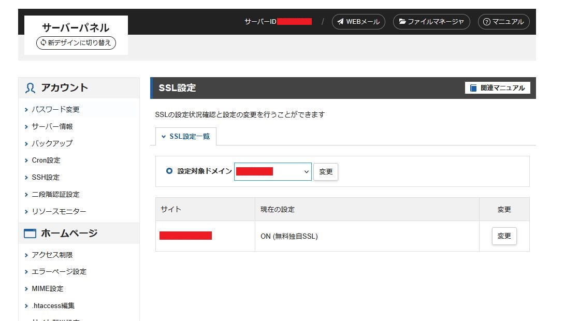Open ファイルマネージャ via folder icon
The height and width of the screenshot is (321, 579).
pos(402,22)
